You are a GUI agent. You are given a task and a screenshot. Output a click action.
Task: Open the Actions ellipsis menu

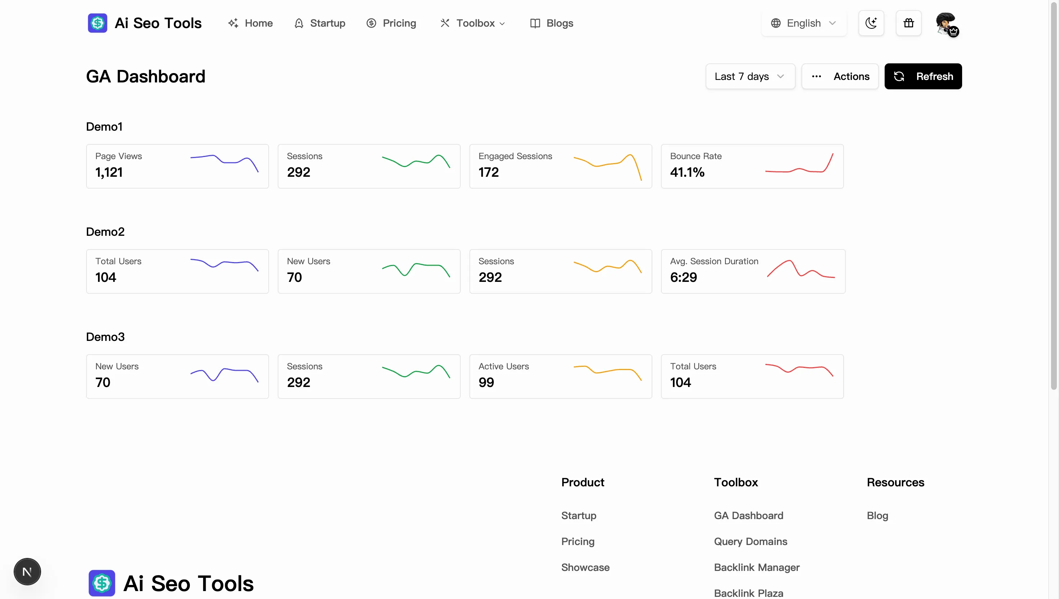840,77
